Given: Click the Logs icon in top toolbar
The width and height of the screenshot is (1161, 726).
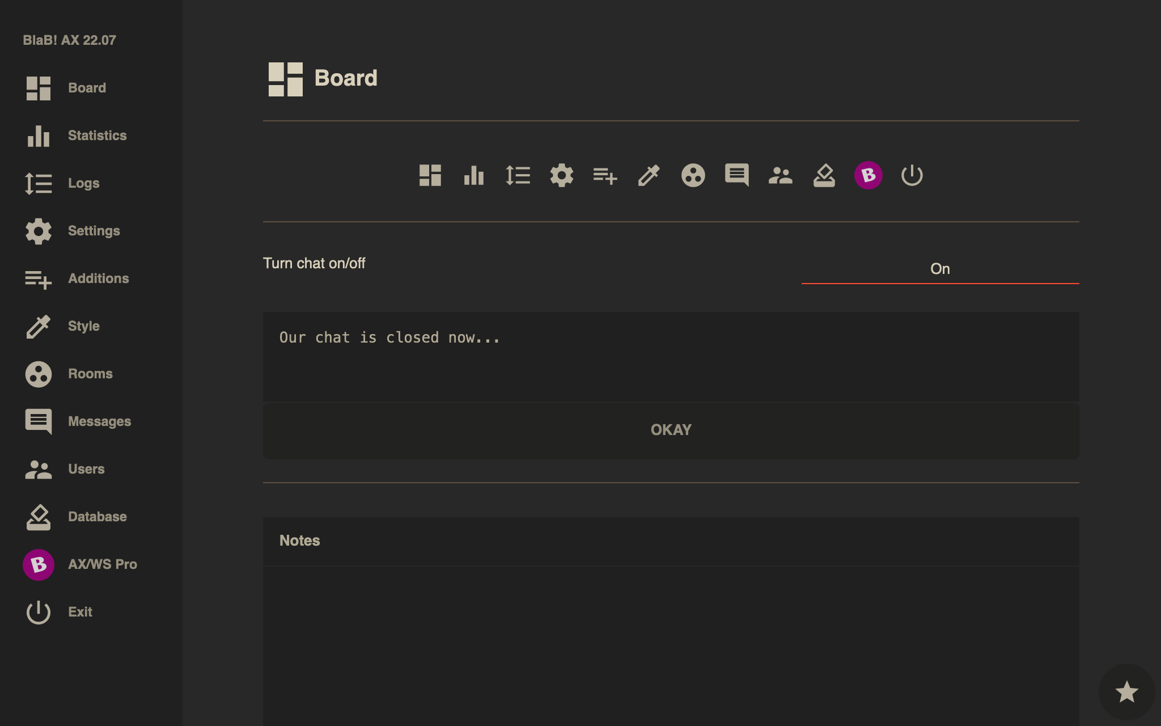Looking at the screenshot, I should click(518, 175).
